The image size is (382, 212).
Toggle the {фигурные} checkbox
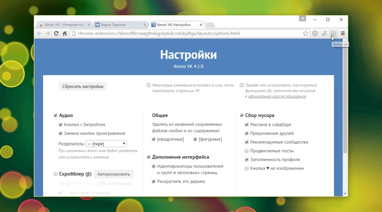195,139
